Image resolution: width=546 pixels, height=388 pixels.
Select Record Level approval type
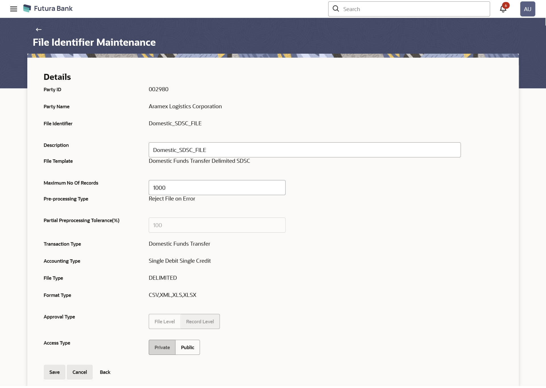coord(200,322)
